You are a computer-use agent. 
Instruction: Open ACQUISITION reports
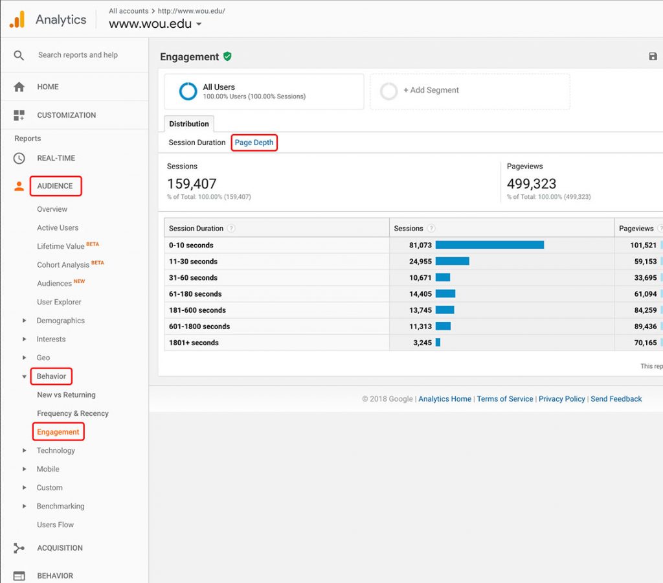point(60,548)
